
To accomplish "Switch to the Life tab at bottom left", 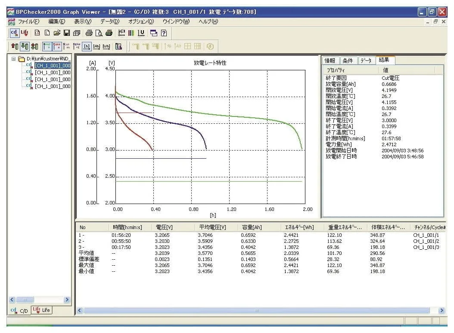I will coord(41,310).
